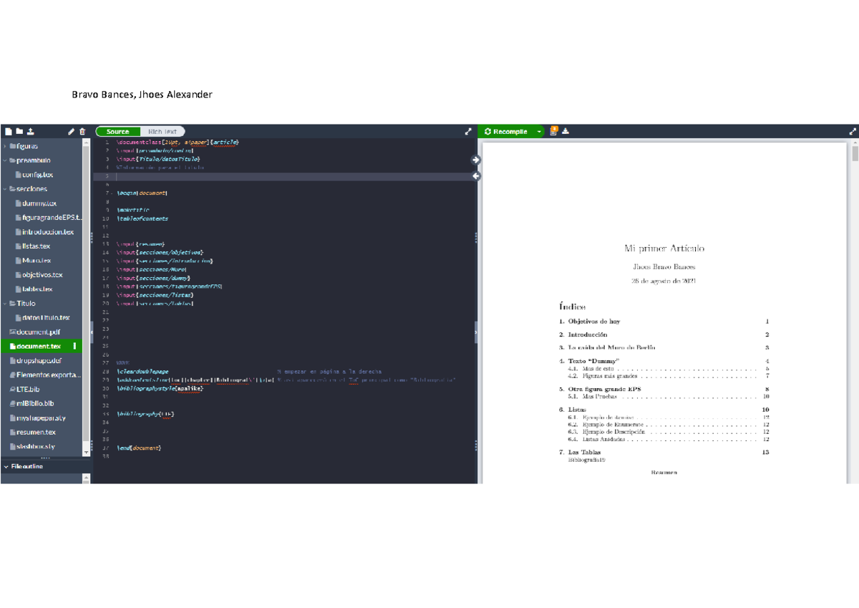Switch editor to Source mode
The height and width of the screenshot is (608, 859).
pyautogui.click(x=118, y=132)
